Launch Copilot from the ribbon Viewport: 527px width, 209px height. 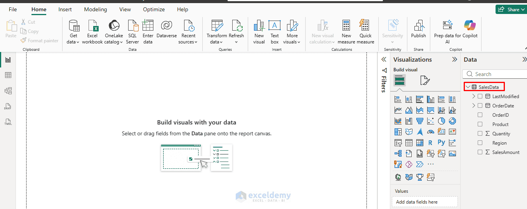470,29
